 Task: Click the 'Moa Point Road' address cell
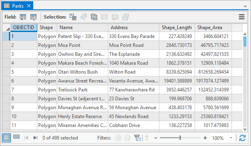[x=133, y=45]
